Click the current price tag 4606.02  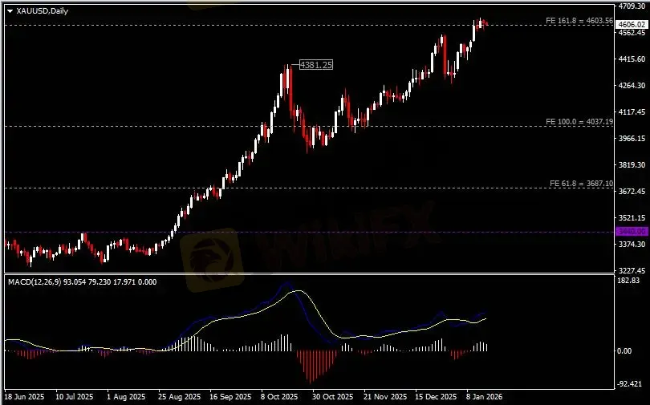(x=632, y=25)
